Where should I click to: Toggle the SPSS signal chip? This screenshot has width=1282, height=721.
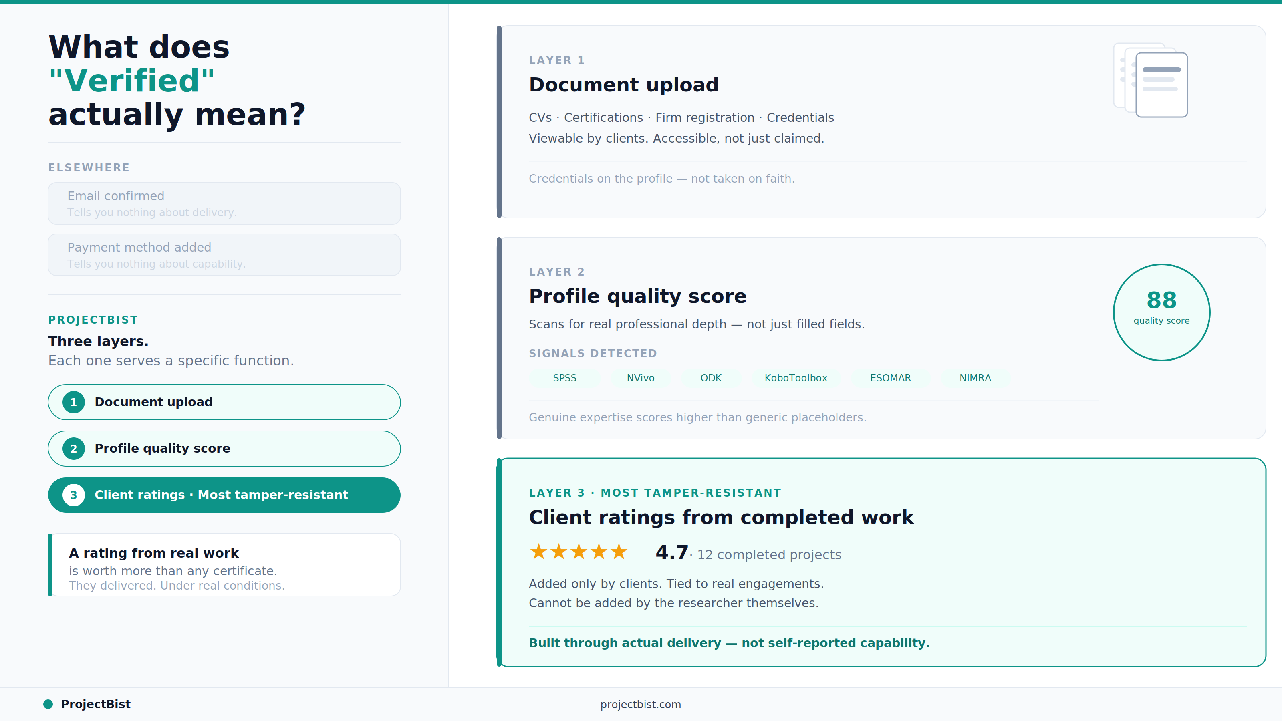565,378
